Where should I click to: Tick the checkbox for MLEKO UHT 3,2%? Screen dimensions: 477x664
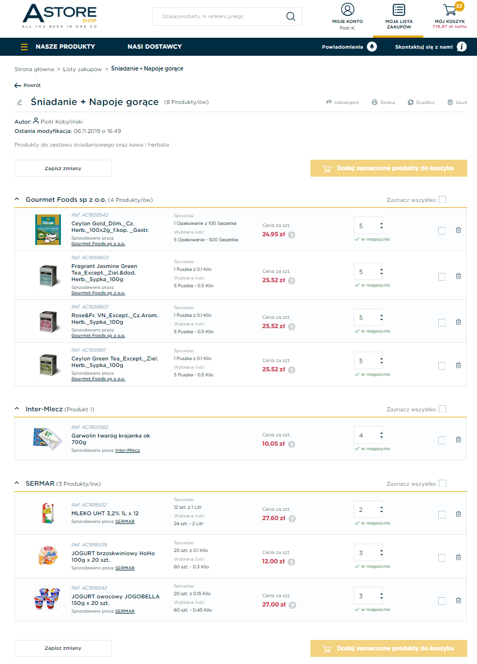(442, 515)
